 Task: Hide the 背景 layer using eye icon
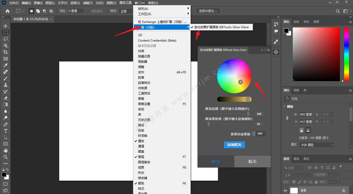(x=285, y=191)
